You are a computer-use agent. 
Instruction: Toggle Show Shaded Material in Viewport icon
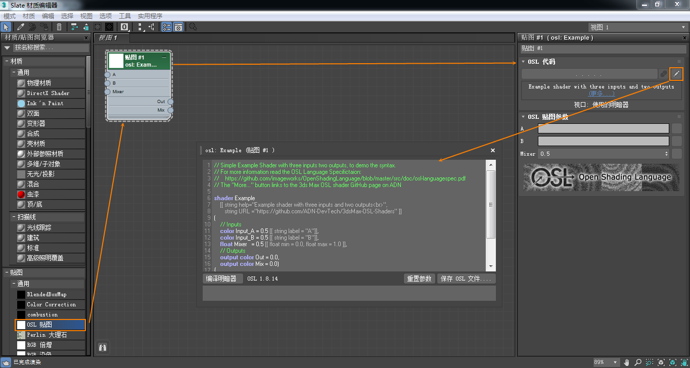pyautogui.click(x=98, y=27)
